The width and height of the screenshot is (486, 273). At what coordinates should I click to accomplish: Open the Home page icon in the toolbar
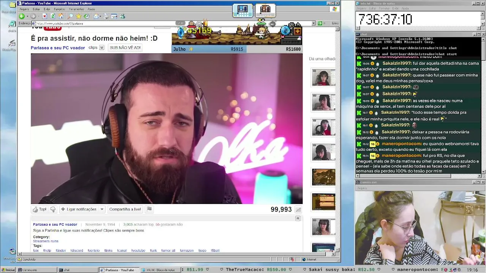click(x=61, y=16)
